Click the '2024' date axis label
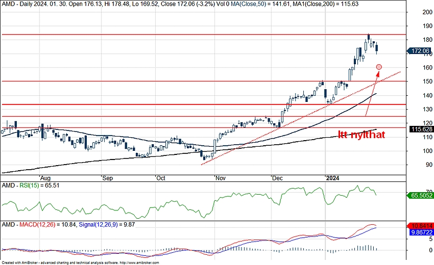This screenshot has width=434, height=265. [332, 178]
